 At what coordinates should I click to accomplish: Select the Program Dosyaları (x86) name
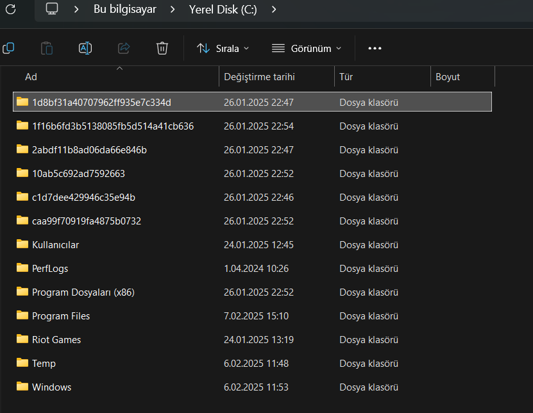(x=83, y=292)
